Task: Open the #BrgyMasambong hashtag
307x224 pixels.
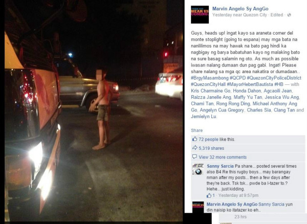Action: (210, 78)
